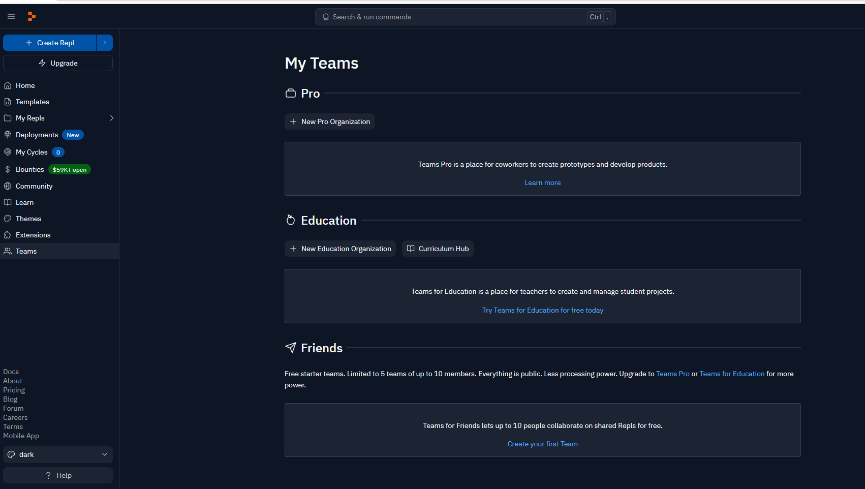Open the Templates sidebar item
This screenshot has height=489, width=865.
point(59,102)
